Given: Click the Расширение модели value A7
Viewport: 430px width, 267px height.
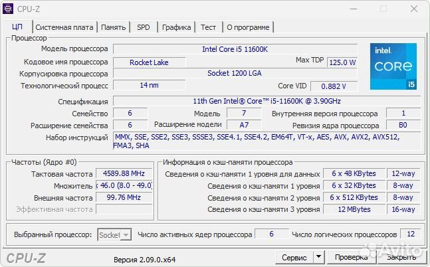Looking at the screenshot, I should click(244, 125).
